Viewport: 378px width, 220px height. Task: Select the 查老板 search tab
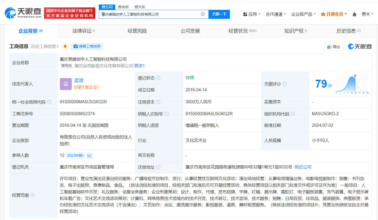coord(123,7)
